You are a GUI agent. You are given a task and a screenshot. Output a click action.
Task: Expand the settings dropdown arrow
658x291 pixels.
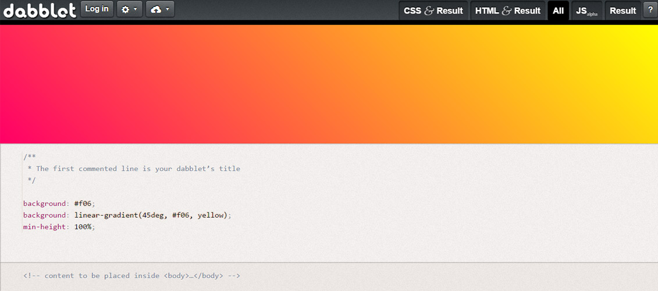[x=136, y=9]
